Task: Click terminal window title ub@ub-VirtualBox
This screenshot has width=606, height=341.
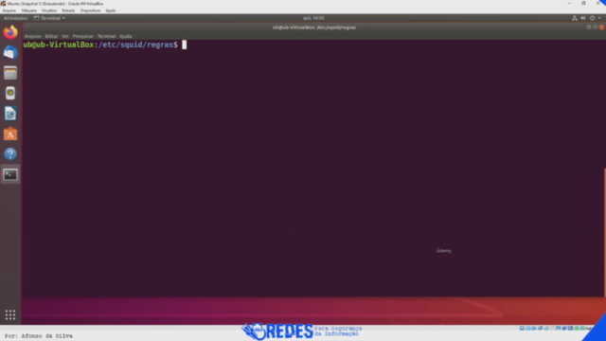Action: (313, 27)
